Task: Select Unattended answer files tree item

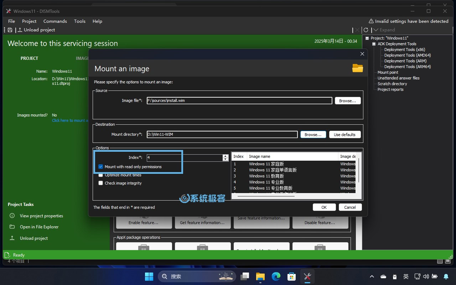Action: coord(399,78)
